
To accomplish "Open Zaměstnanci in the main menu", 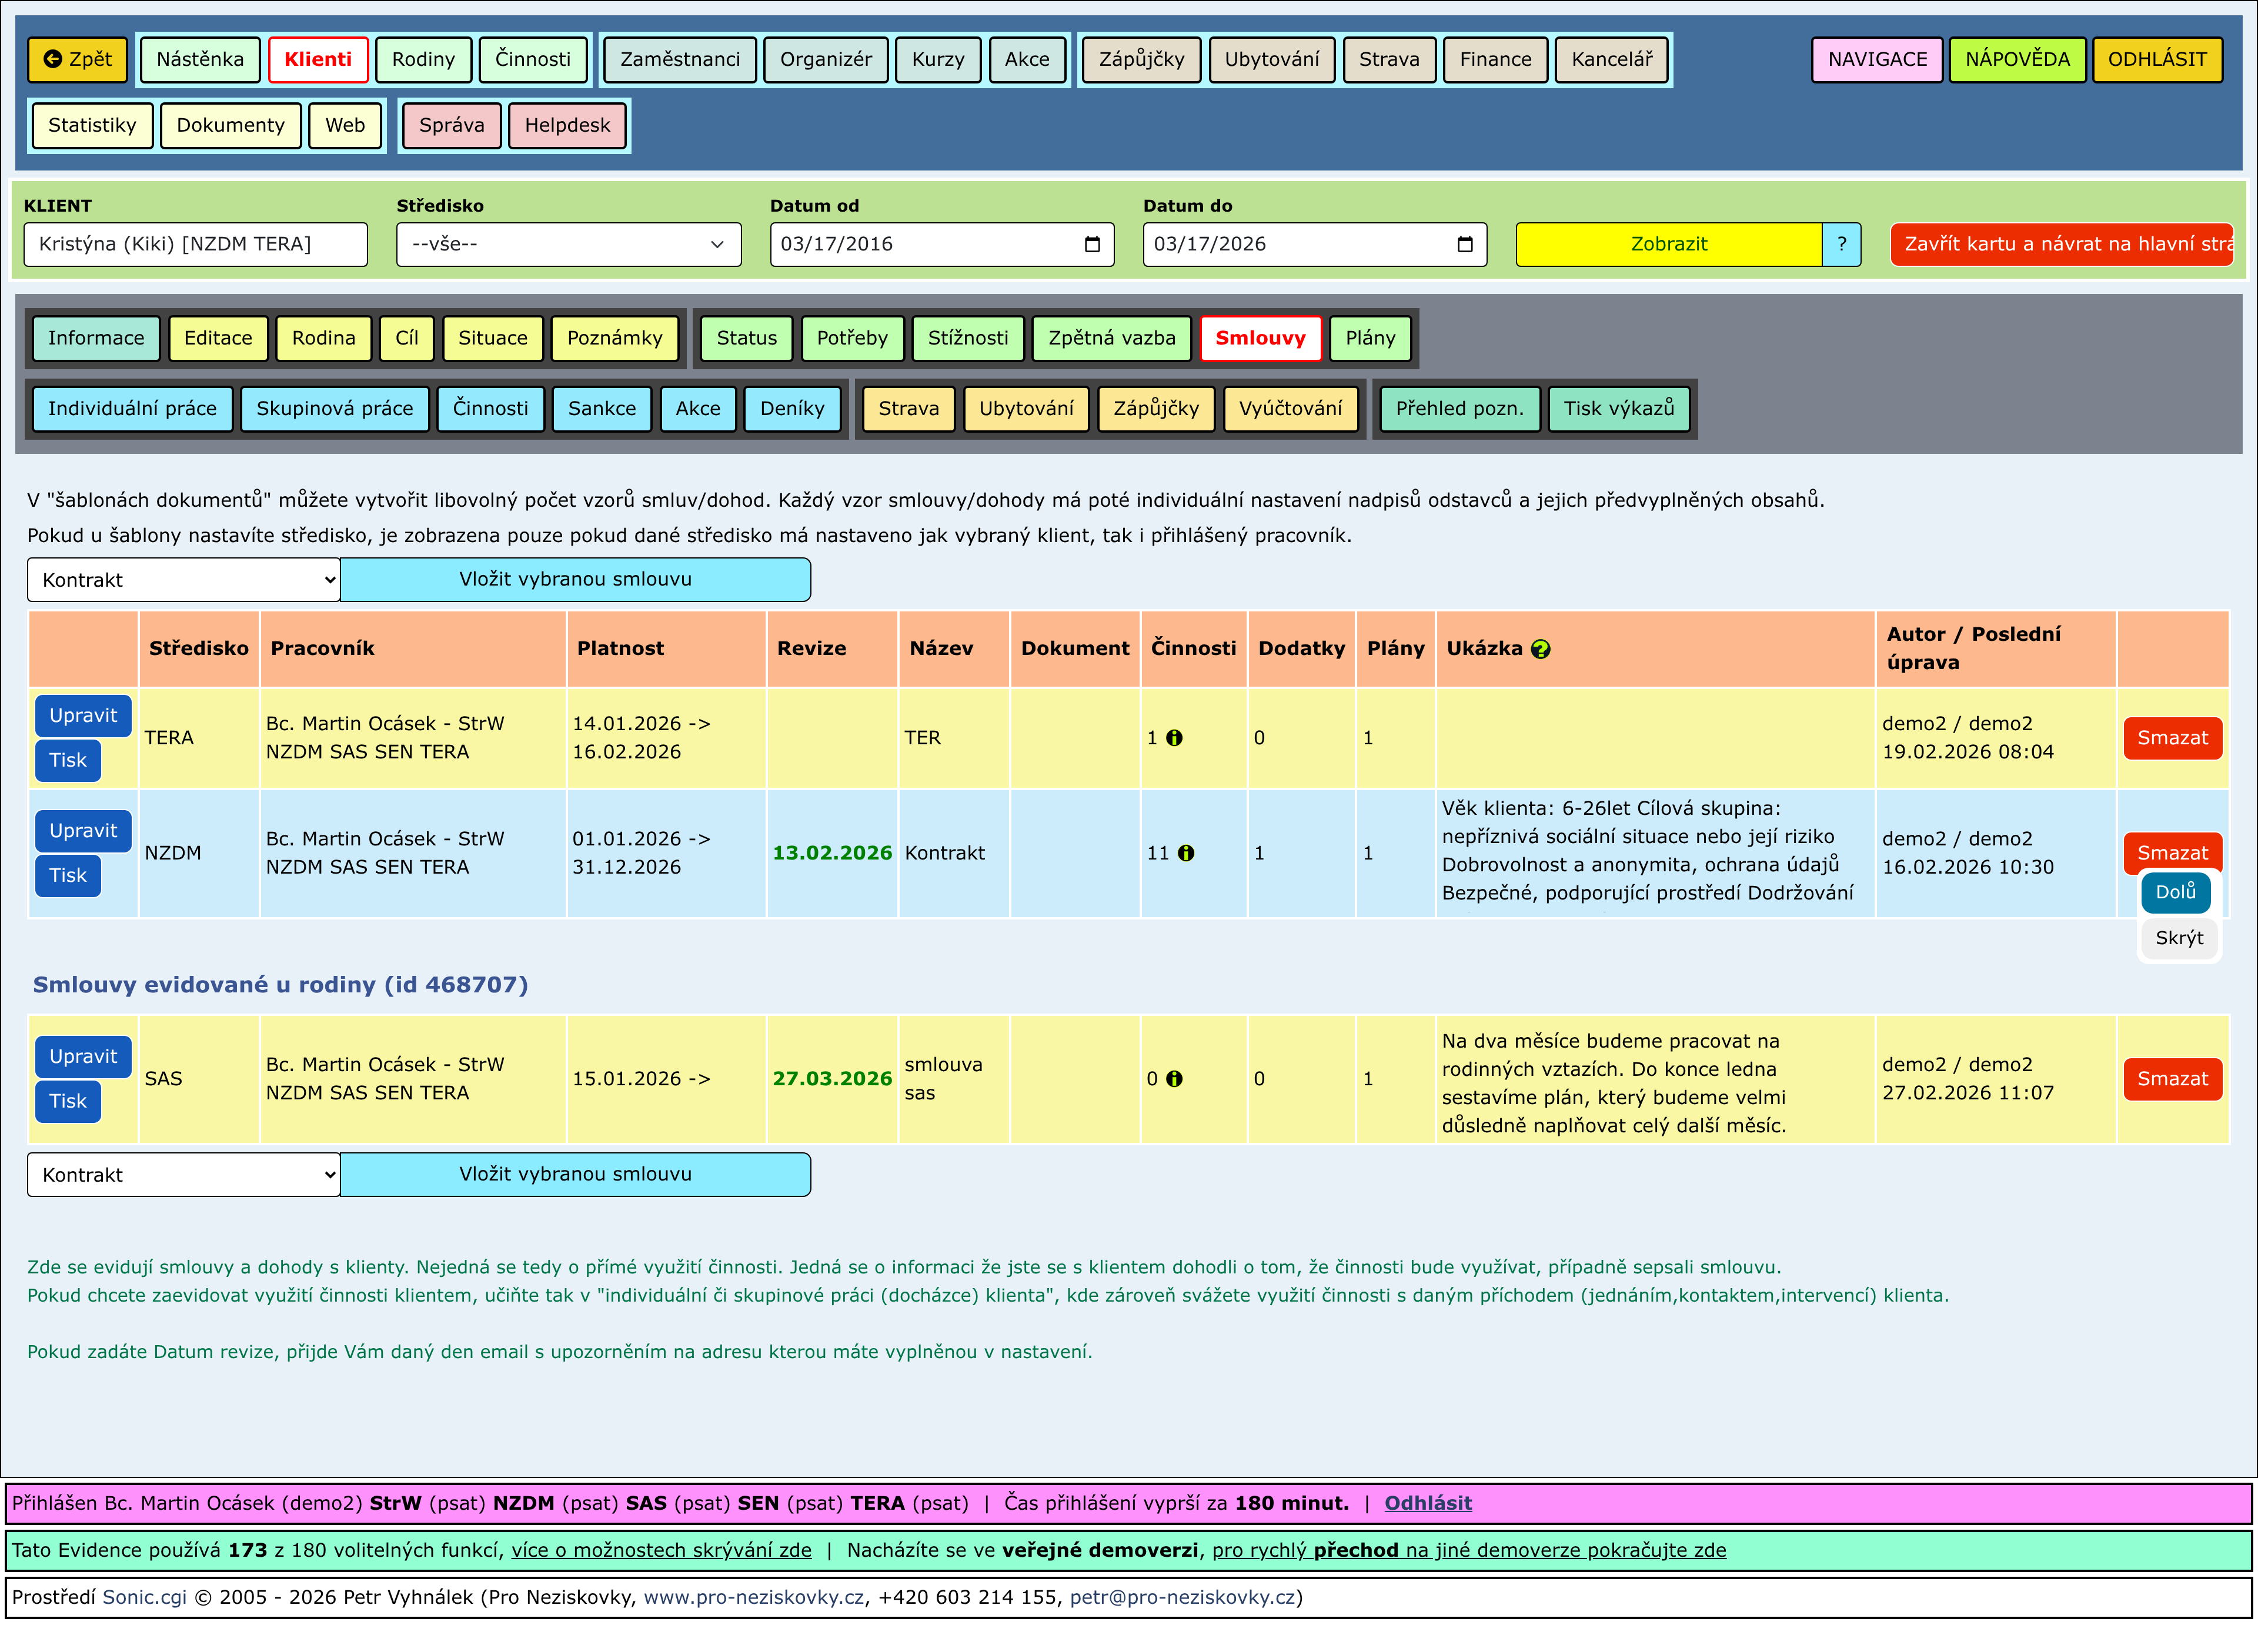I will (x=680, y=59).
